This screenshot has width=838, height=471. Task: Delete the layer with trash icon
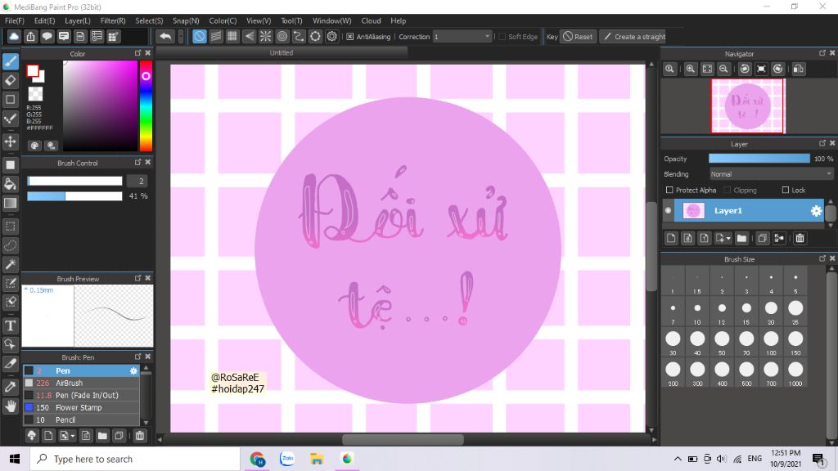(800, 238)
